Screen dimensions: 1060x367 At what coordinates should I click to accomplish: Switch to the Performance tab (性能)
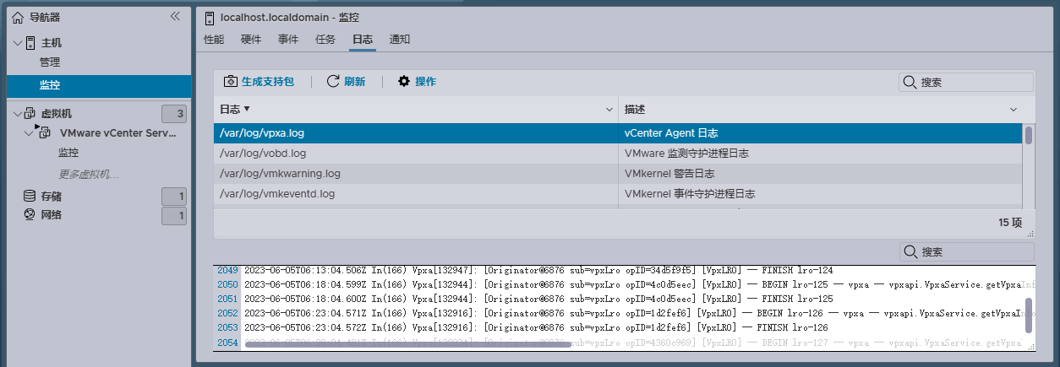(214, 39)
